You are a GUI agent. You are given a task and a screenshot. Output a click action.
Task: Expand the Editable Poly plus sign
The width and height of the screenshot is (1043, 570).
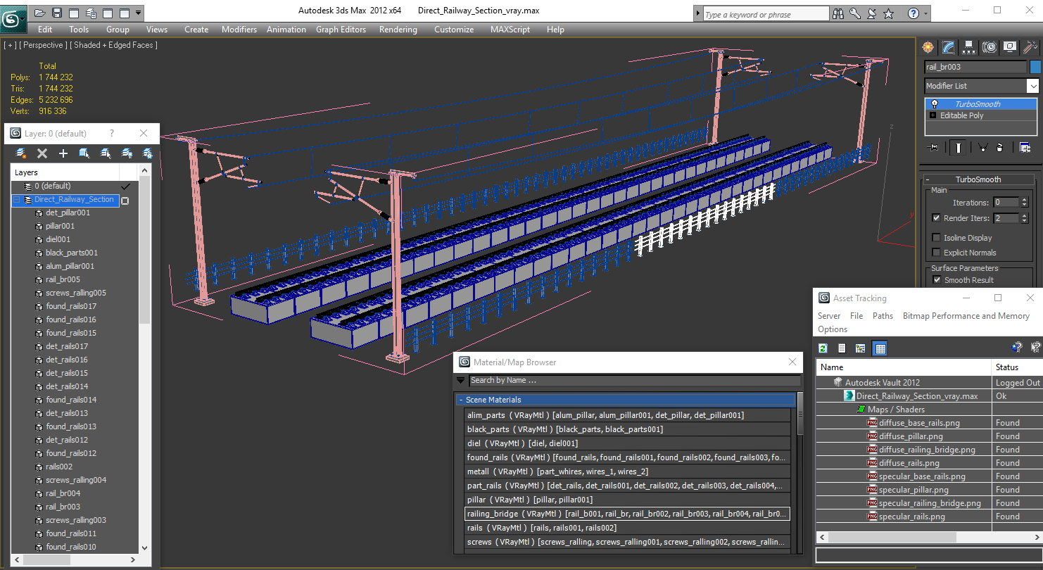coord(933,115)
